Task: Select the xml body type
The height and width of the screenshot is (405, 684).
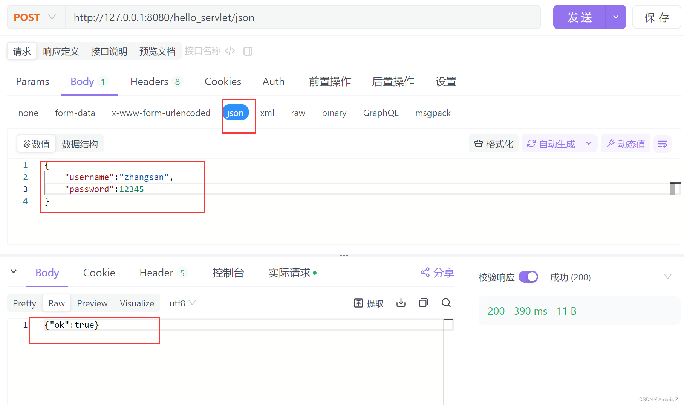Action: click(268, 113)
